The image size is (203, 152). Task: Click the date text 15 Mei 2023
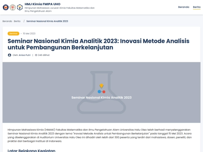pos(29,34)
